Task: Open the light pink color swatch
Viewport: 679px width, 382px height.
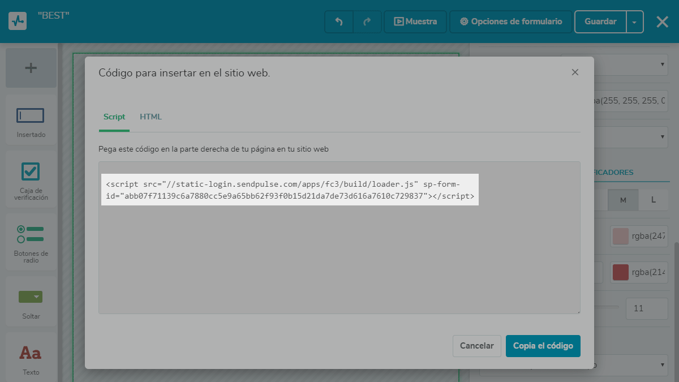Action: 621,236
